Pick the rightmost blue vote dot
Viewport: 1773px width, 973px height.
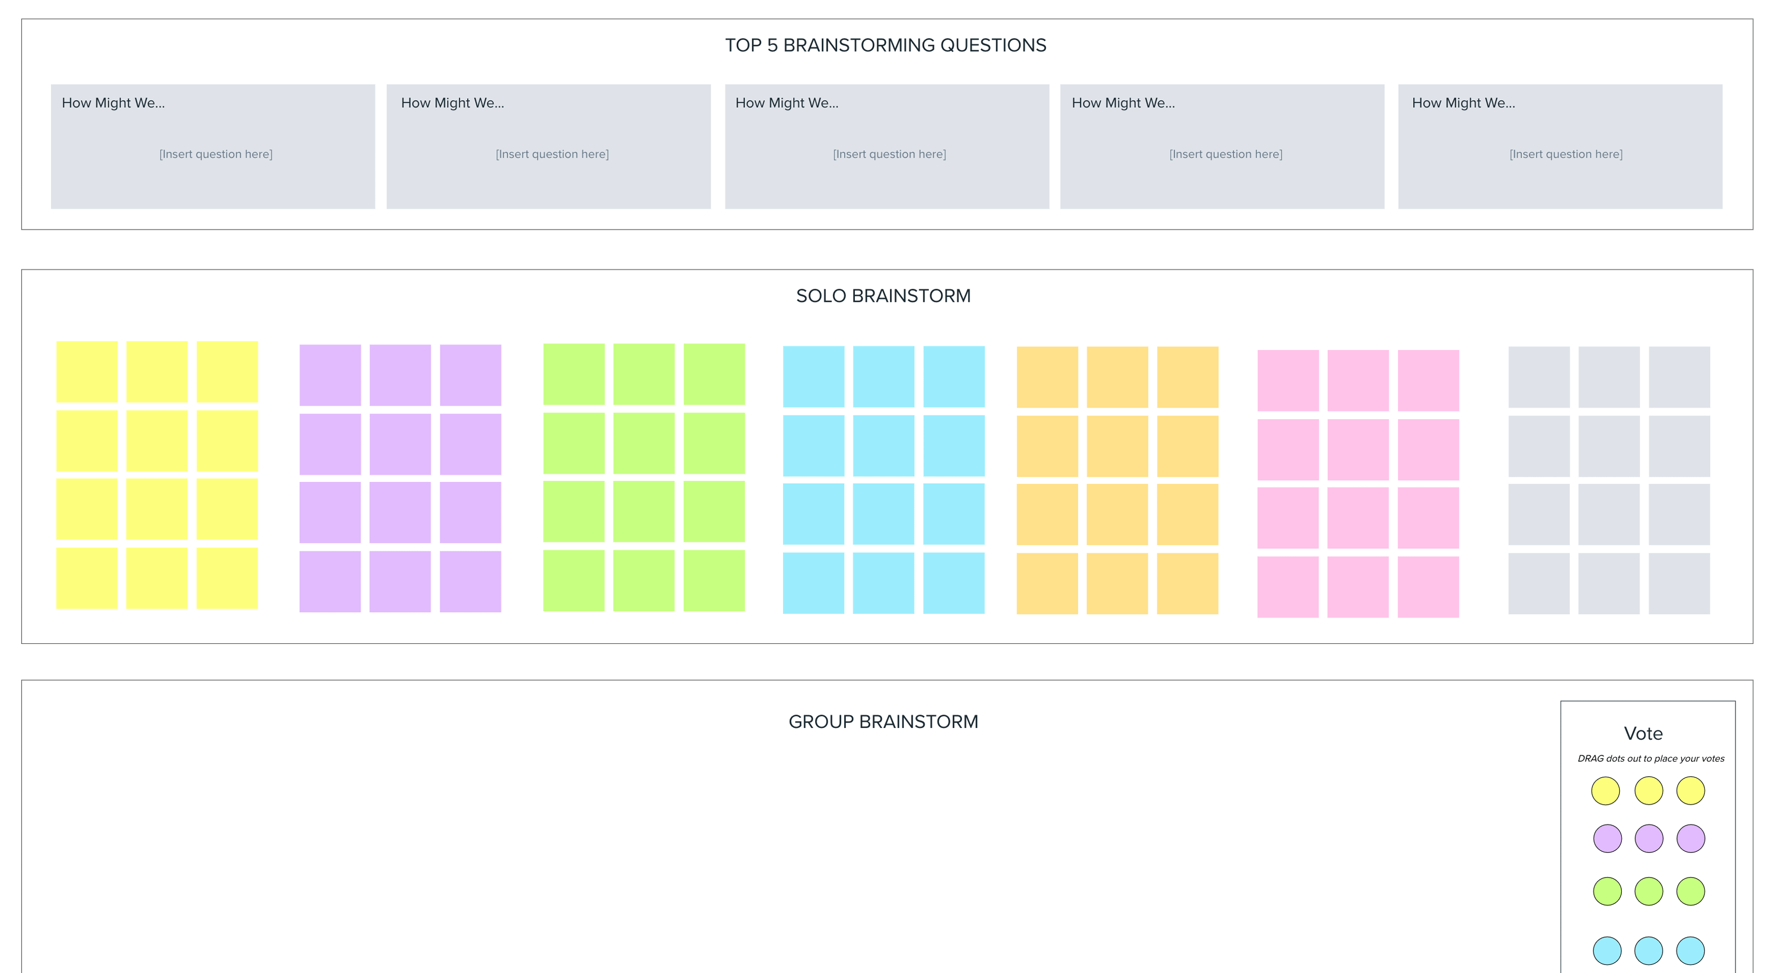point(1690,951)
